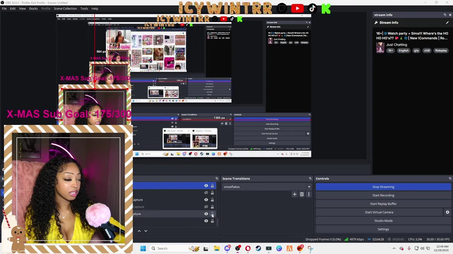Click the sources list scrollbar
This screenshot has height=254, width=453.
218,222
